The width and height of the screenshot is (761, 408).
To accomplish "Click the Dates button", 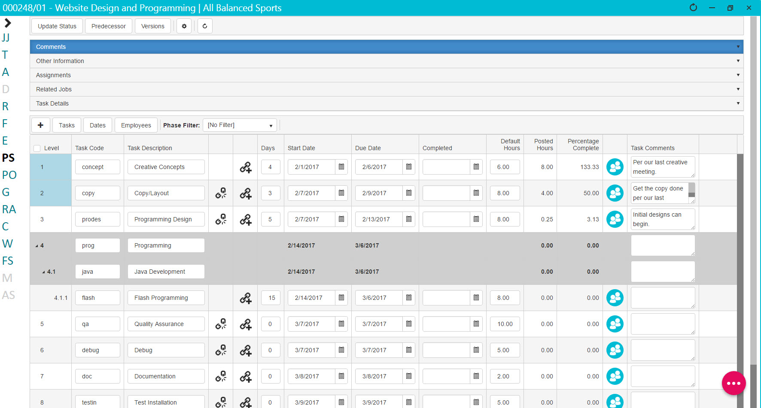I will [97, 125].
